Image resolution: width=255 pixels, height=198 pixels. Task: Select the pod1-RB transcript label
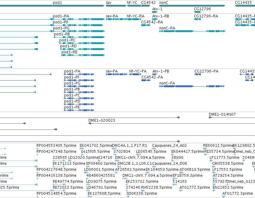(x=62, y=34)
